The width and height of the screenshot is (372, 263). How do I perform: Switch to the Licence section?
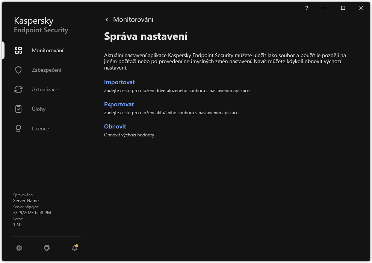click(40, 128)
